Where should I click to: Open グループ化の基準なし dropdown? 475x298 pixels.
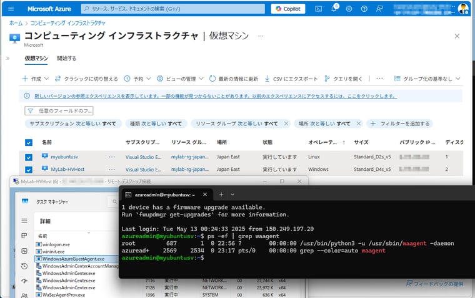coord(427,79)
